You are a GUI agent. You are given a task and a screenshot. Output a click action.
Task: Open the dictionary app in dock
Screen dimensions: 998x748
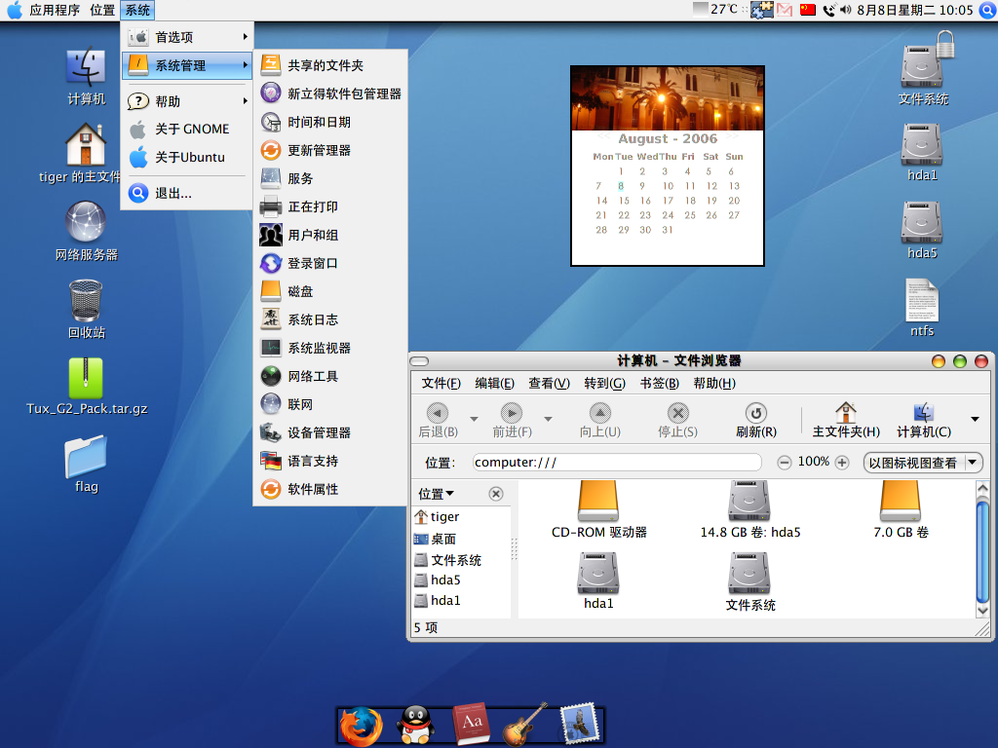click(x=470, y=724)
